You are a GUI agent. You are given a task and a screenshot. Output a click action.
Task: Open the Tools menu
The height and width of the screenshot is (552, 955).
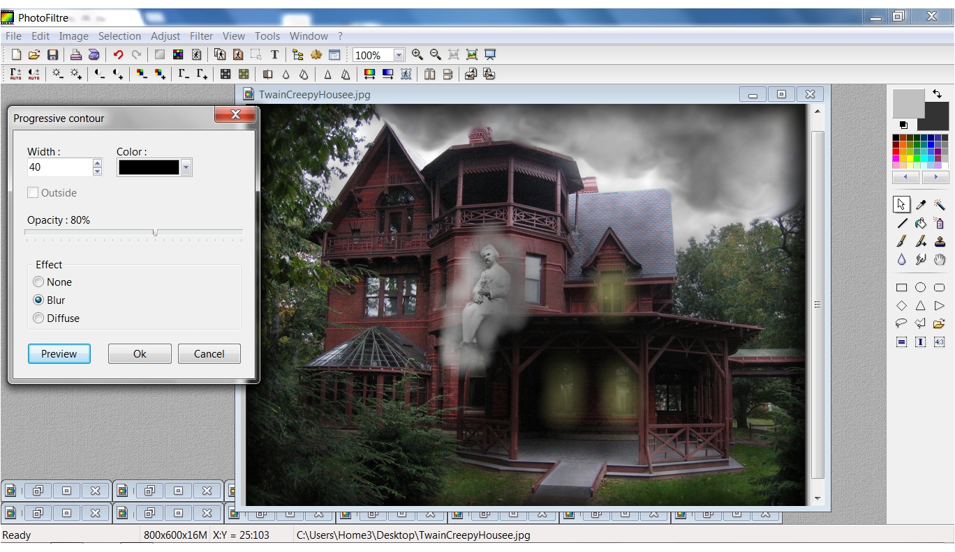(267, 36)
